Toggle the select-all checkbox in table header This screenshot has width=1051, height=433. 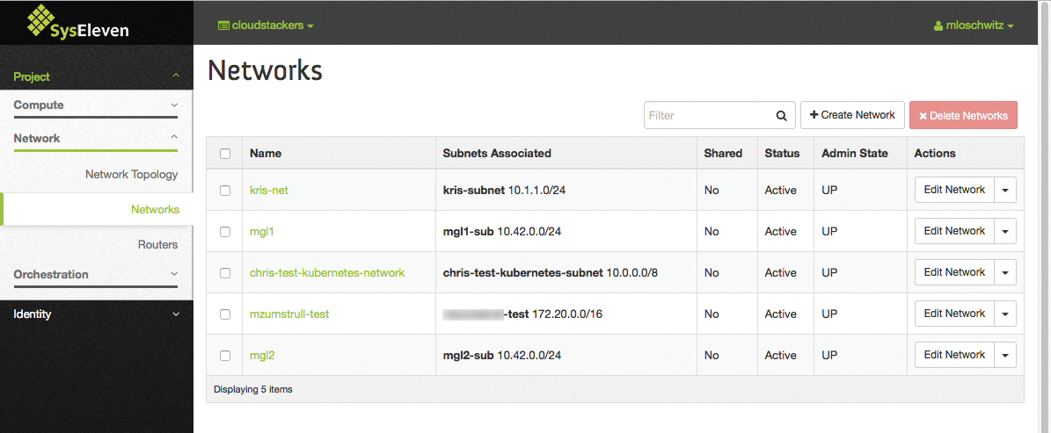coord(225,154)
